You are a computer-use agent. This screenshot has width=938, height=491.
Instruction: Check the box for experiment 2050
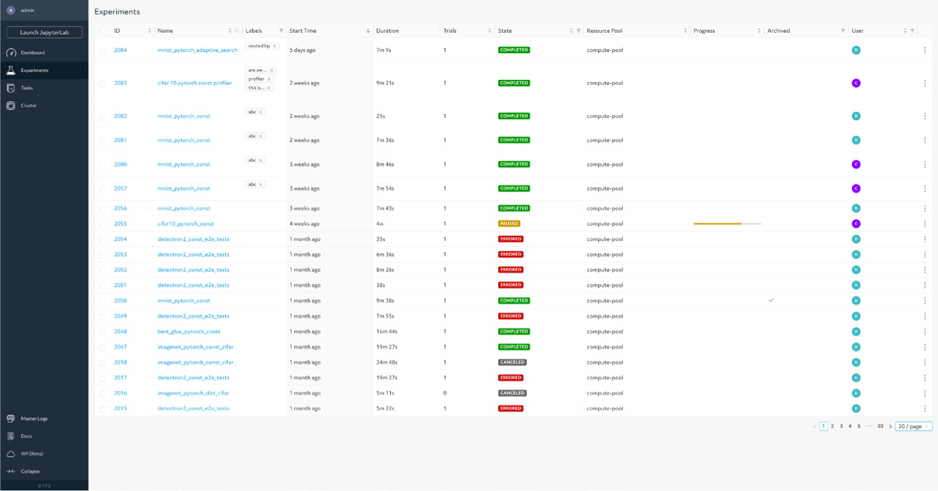point(102,301)
